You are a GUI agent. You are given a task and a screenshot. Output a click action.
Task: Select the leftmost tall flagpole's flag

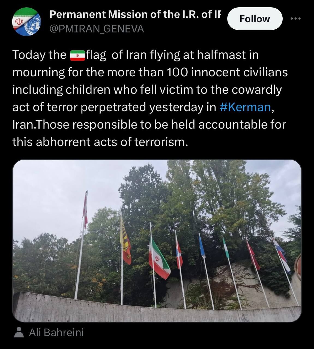[85, 209]
